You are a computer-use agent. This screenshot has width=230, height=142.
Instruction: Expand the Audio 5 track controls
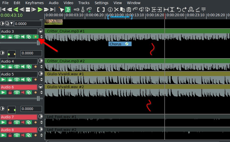[x=41, y=74]
